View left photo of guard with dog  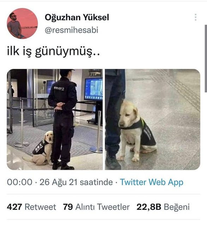tap(55, 120)
